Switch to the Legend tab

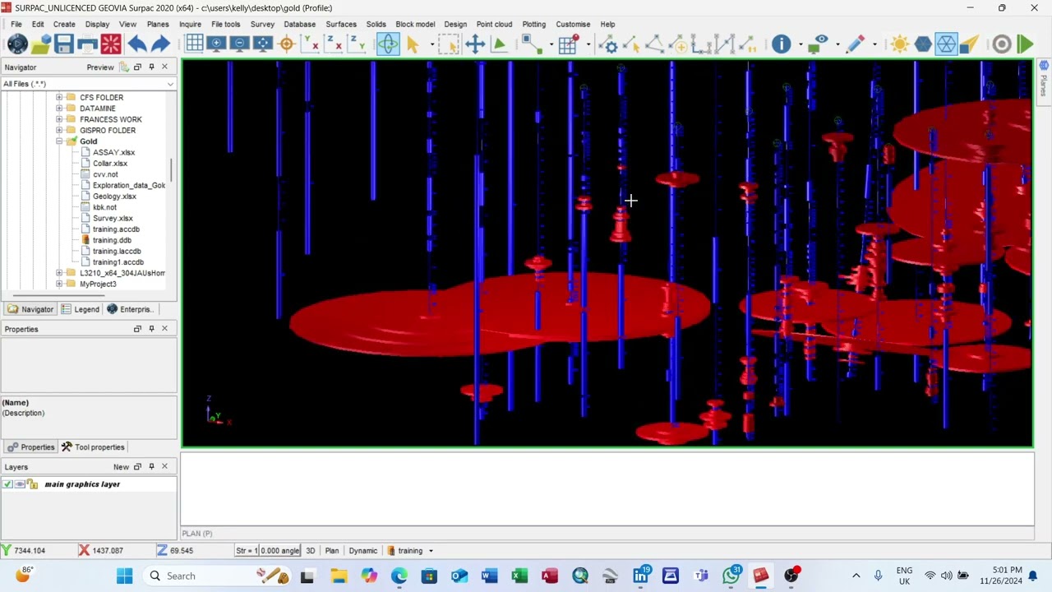click(x=80, y=309)
